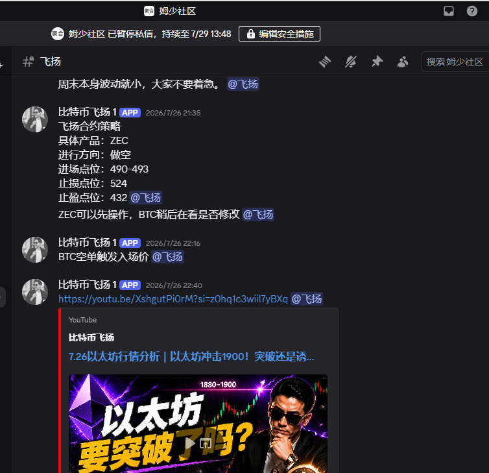This screenshot has width=489, height=473.
Task: Click the 飞扬 channel name header
Action: click(x=51, y=62)
